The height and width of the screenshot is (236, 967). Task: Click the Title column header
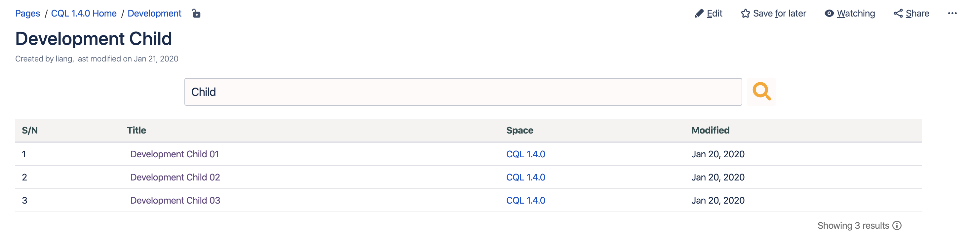tap(136, 130)
